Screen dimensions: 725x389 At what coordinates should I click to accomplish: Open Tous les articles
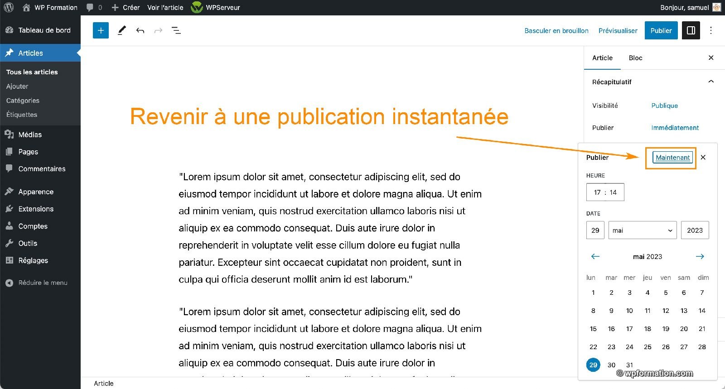click(32, 72)
